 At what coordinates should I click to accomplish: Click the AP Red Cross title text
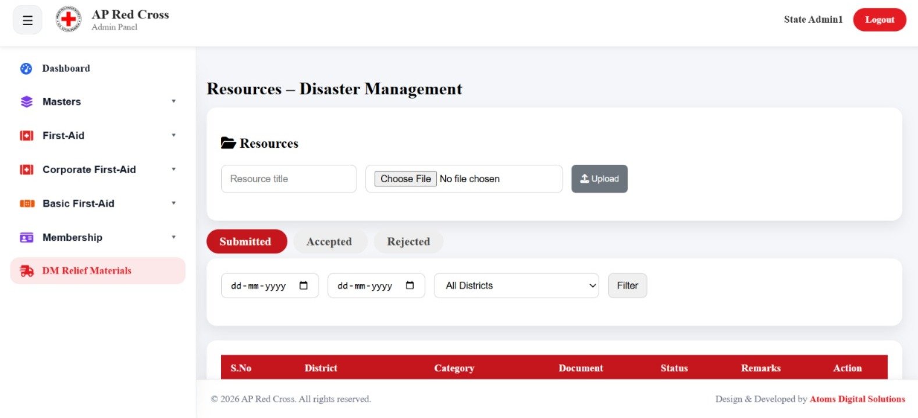coord(130,15)
